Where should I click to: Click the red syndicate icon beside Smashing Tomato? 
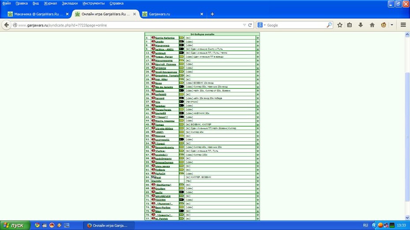pyautogui.click(x=153, y=75)
